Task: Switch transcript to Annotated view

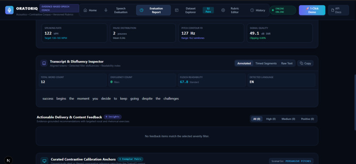Action: pyautogui.click(x=244, y=63)
